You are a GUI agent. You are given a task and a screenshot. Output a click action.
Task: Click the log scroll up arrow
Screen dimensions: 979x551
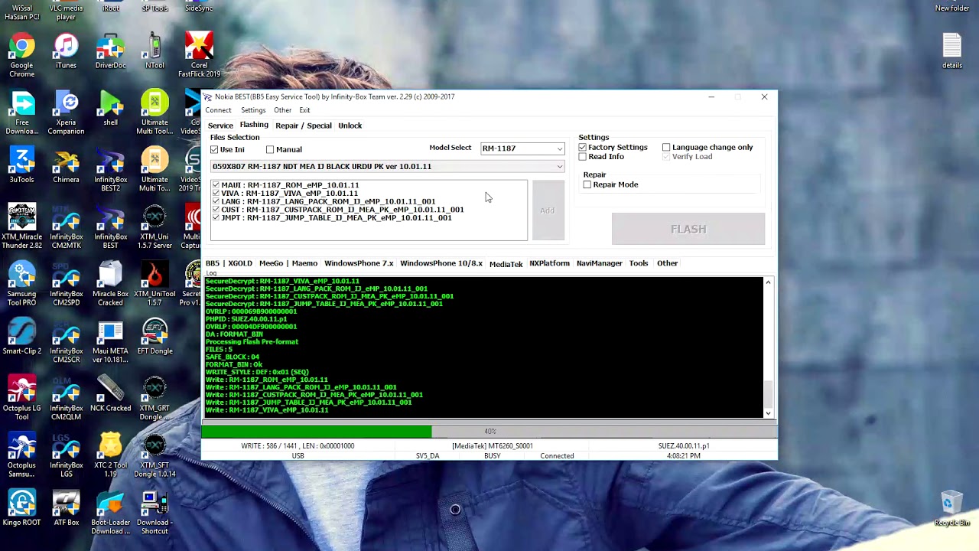pyautogui.click(x=768, y=283)
